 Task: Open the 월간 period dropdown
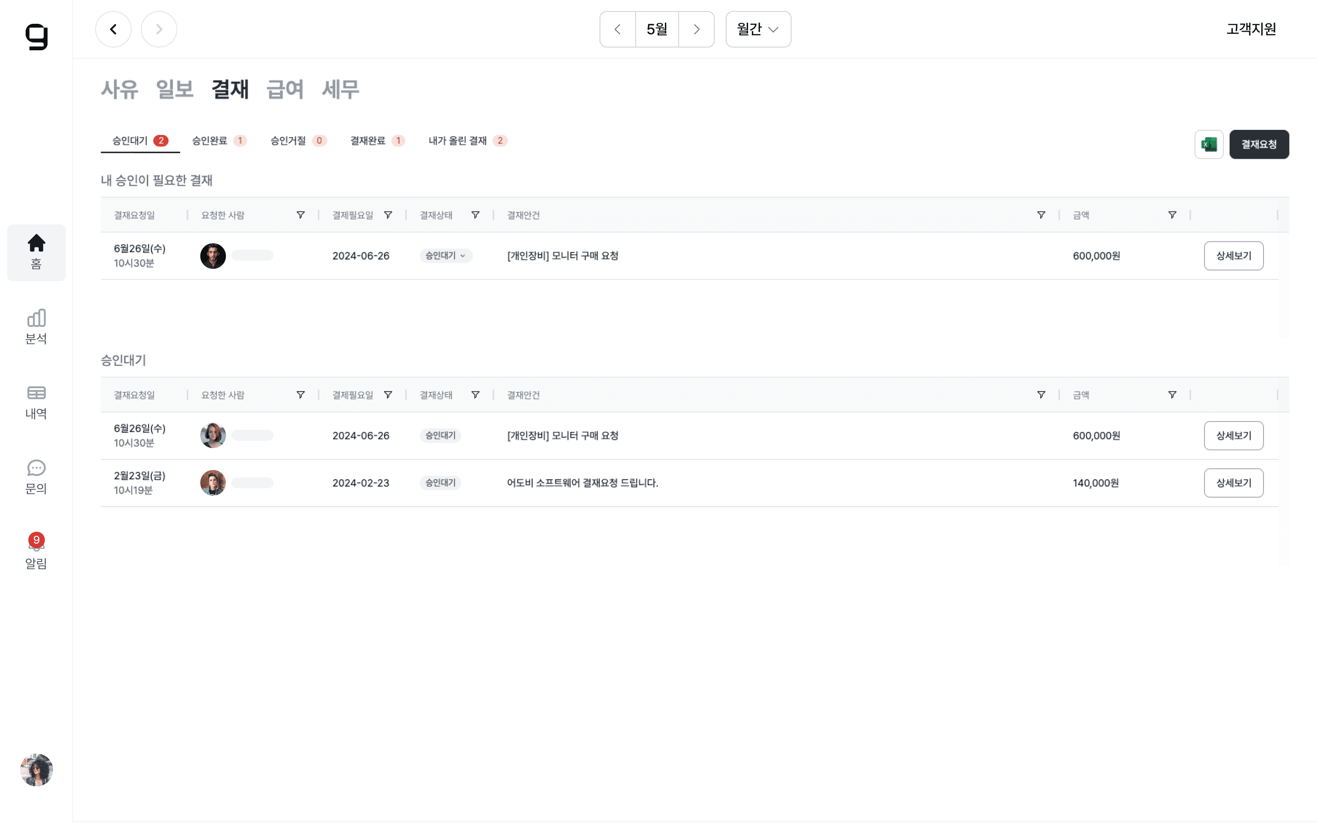click(x=758, y=29)
